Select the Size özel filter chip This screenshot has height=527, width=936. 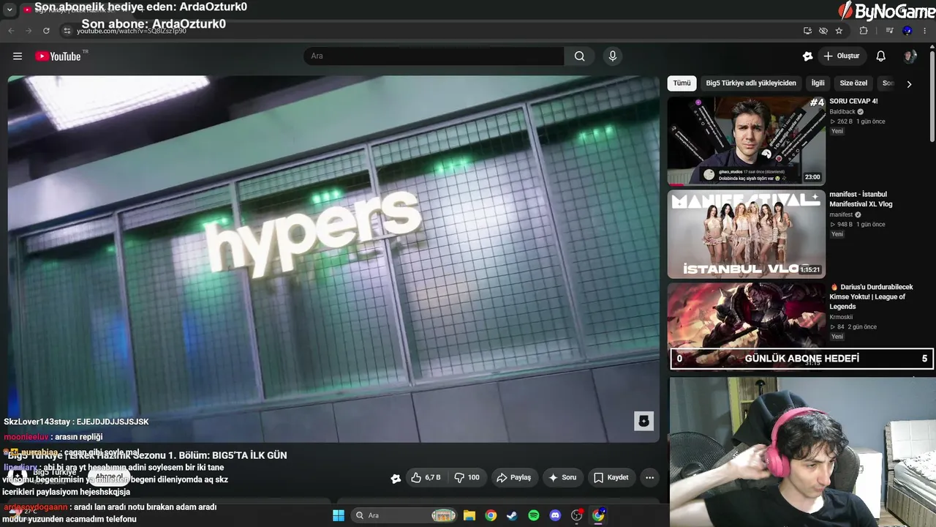pos(853,83)
